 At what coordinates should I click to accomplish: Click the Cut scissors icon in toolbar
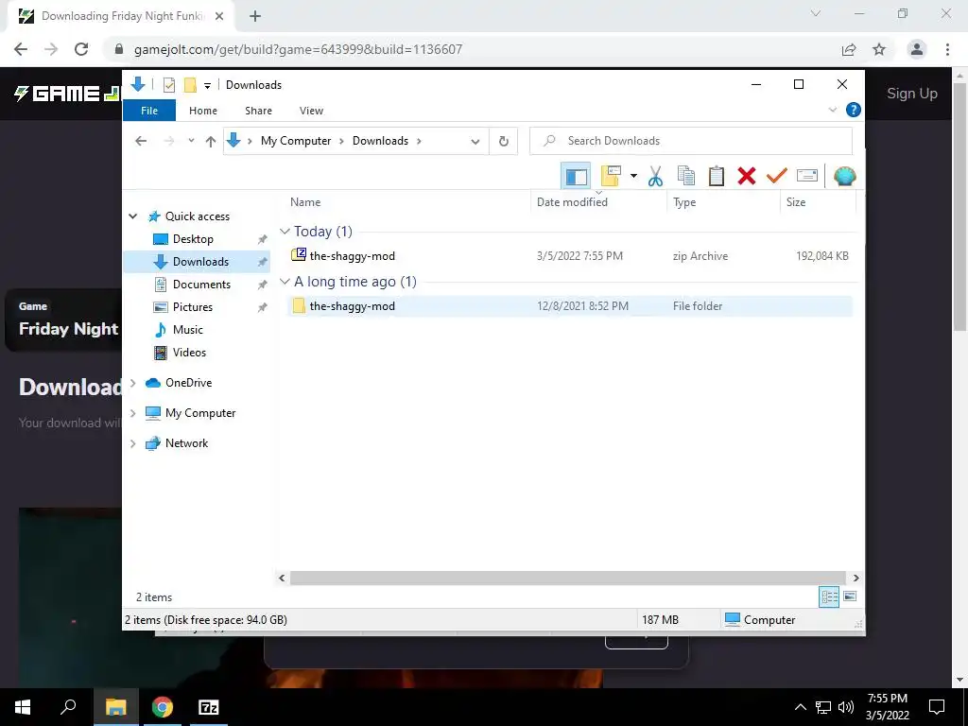pyautogui.click(x=655, y=177)
